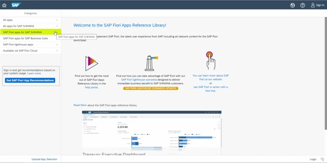Open the globe language icon
Screen dimensions: 327x163
(293, 5)
